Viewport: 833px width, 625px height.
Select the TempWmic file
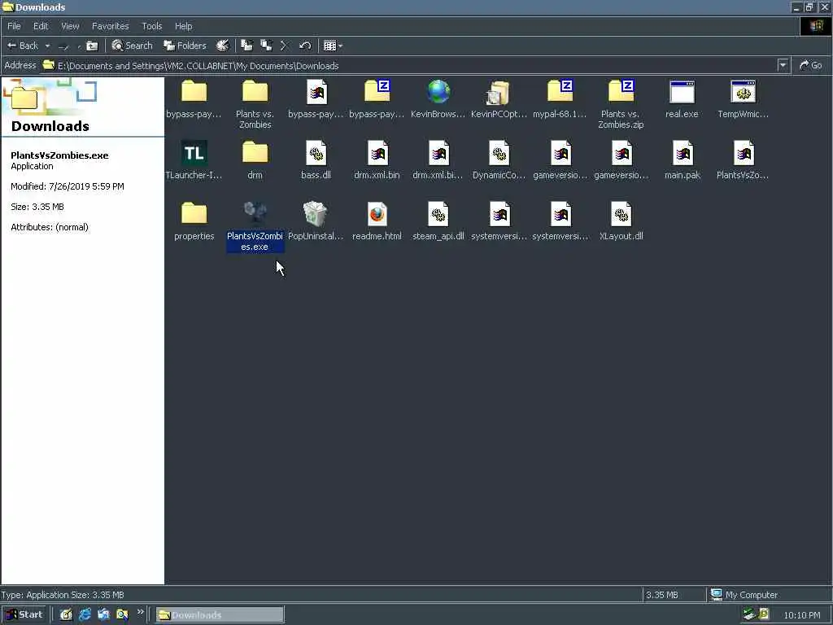[x=744, y=99]
